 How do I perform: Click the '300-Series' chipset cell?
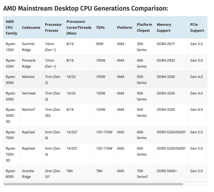(x=144, y=47)
